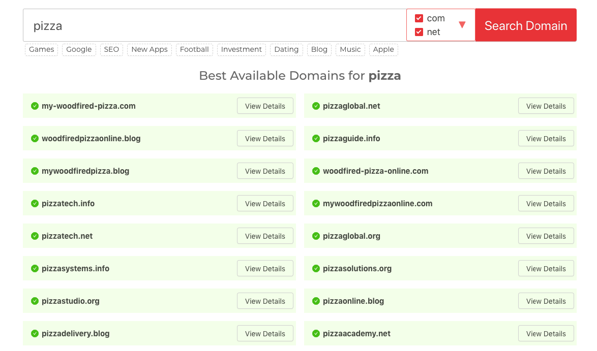Click the Investment keyword tag
597x351 pixels.
(241, 49)
